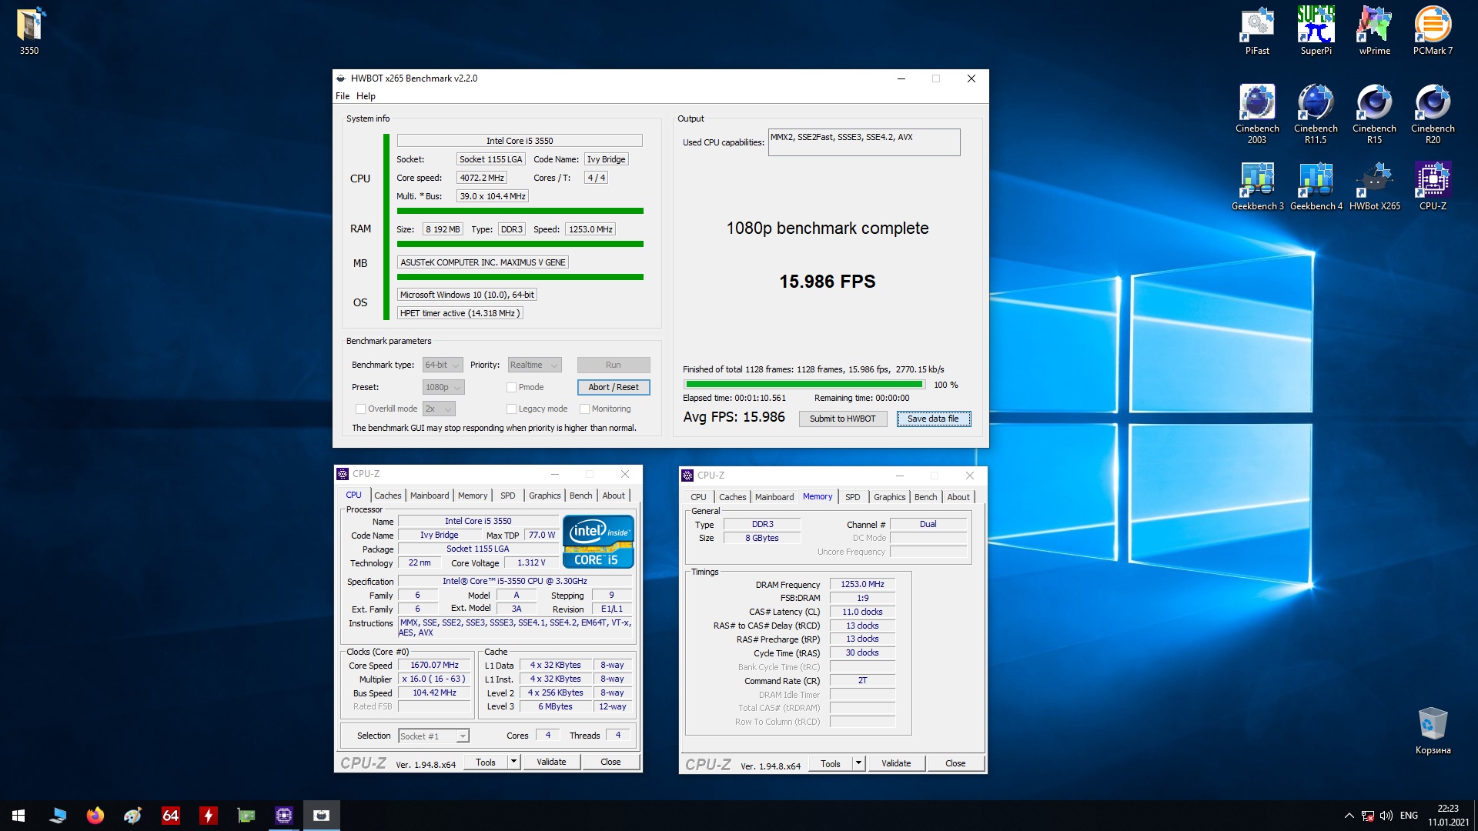1478x831 pixels.
Task: Click Save data file button
Action: (x=933, y=419)
